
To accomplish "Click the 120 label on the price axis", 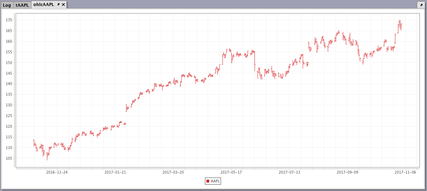I will [9, 126].
